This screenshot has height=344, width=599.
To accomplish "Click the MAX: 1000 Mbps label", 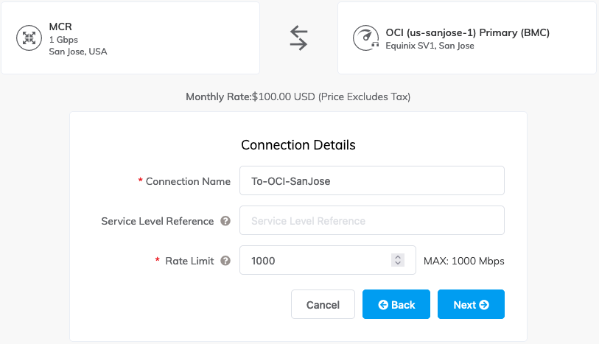I will 463,261.
